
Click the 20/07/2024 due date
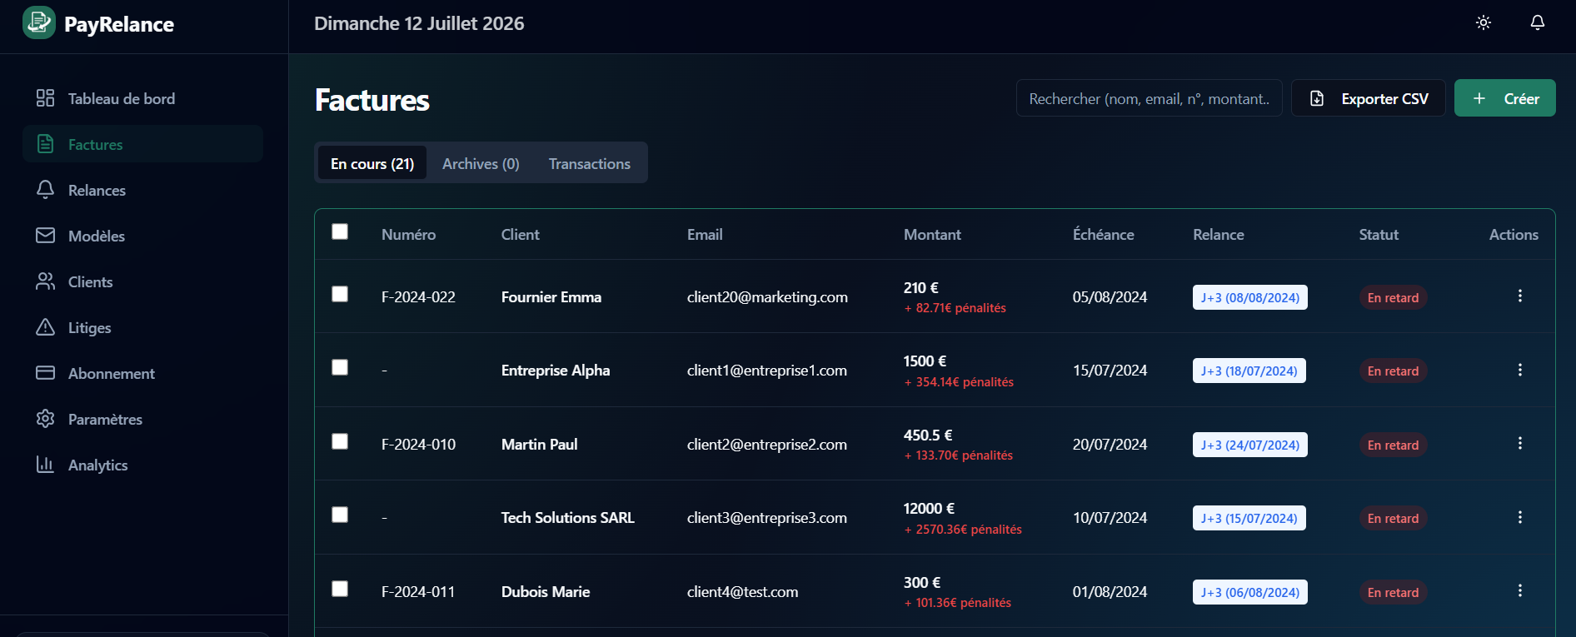[1110, 445]
